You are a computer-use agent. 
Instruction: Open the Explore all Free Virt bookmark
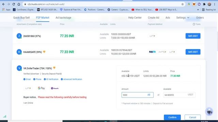(71, 10)
